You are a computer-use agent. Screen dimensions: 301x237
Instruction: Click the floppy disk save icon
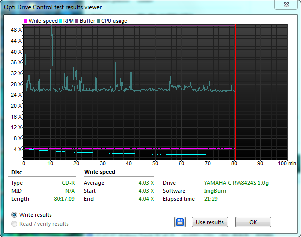pos(180,222)
